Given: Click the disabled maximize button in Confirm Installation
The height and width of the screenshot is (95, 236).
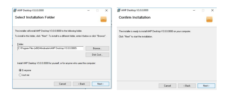Looking at the screenshot, I should pyautogui.click(x=203, y=10).
